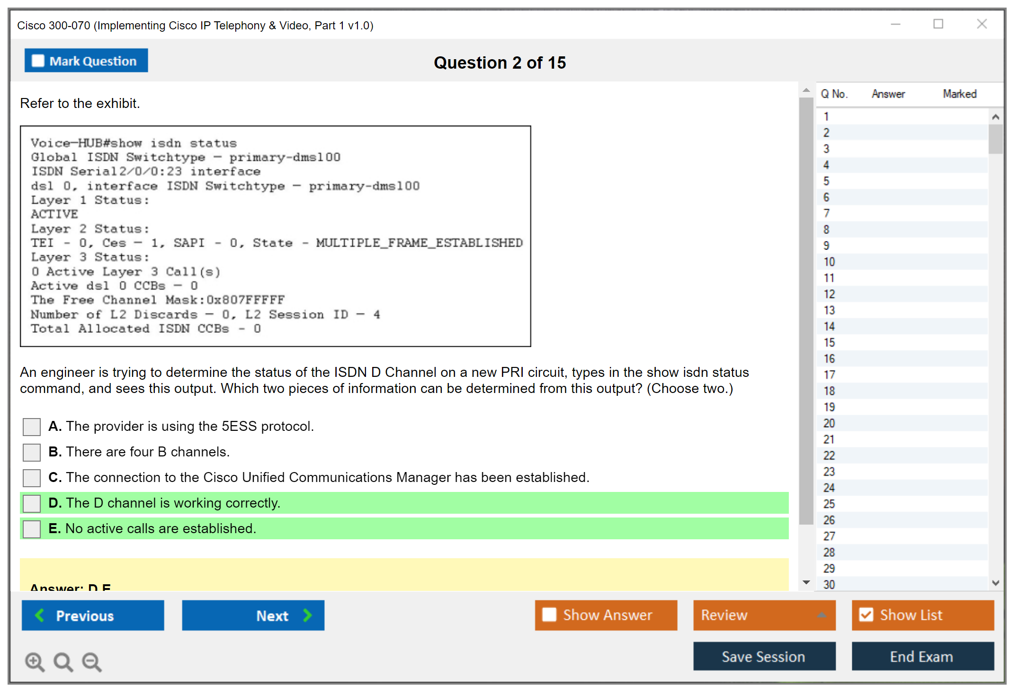Click the green left arrow on Previous
Viewport: 1018px width, 696px height.
40,616
